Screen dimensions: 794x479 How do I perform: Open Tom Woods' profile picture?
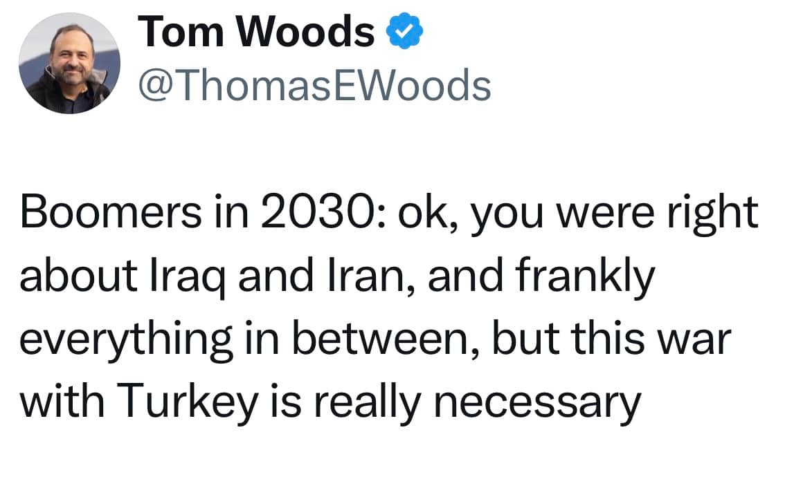[x=69, y=64]
